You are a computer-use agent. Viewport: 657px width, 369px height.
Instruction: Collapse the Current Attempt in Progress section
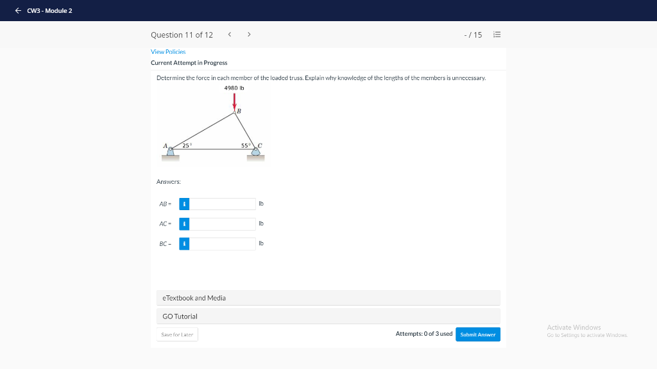[189, 63]
